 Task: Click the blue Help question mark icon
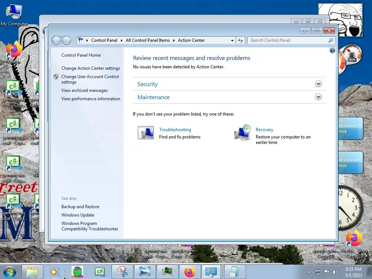332,50
